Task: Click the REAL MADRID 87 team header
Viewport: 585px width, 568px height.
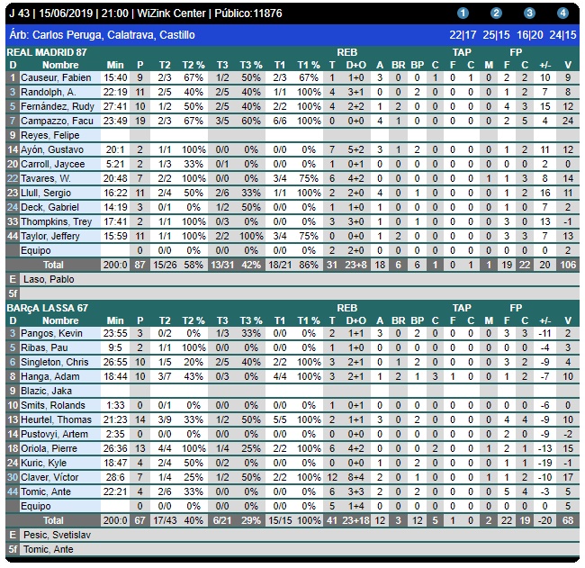Action: pyautogui.click(x=47, y=53)
